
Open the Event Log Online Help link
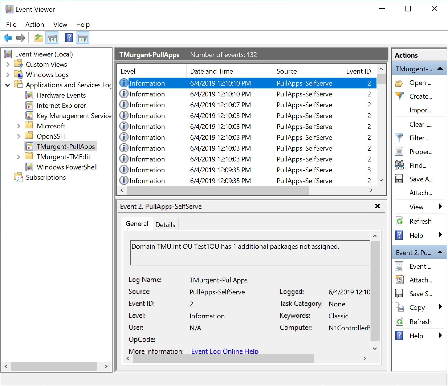[x=225, y=351]
